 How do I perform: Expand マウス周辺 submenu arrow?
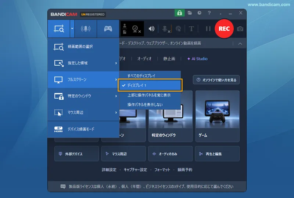(x=116, y=113)
